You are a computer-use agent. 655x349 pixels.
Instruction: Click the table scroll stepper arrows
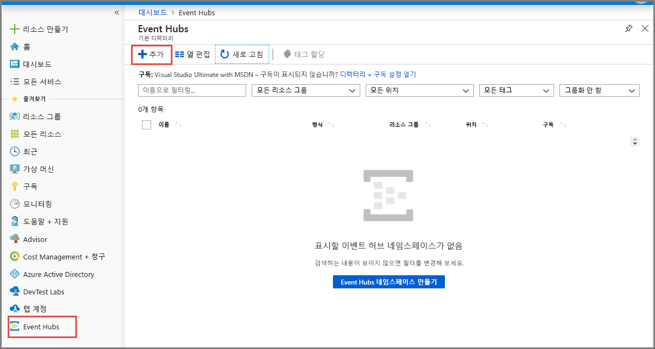(x=635, y=141)
